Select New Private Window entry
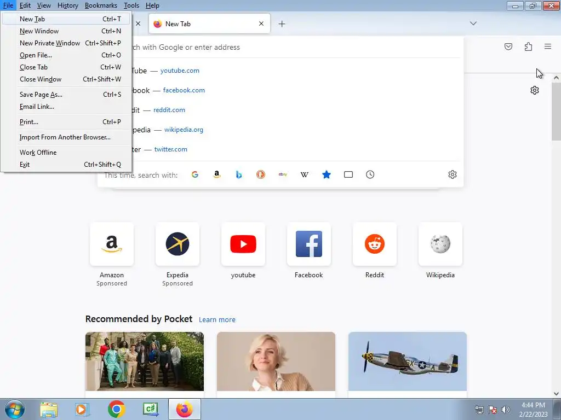Viewport: 561px width, 420px height. click(x=66, y=43)
